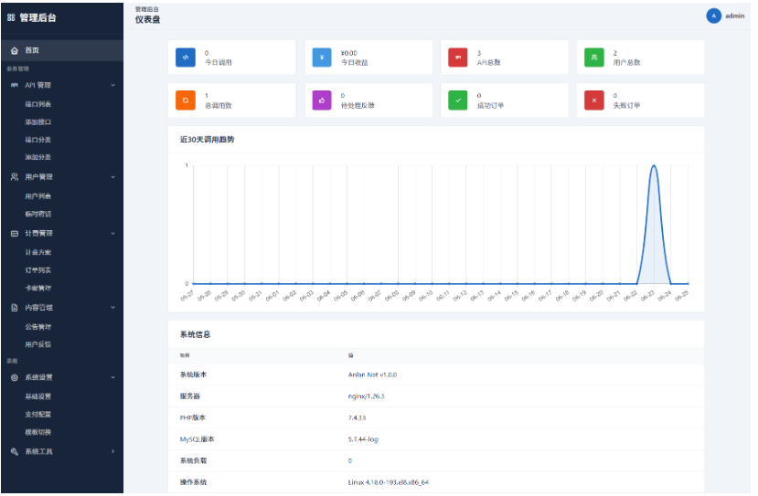
Task: Click the home icon beside 首页
Action: click(15, 51)
